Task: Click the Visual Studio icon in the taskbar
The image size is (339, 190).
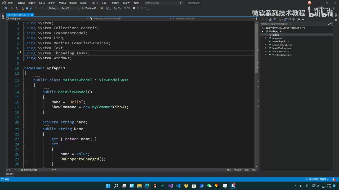Action: point(171,186)
